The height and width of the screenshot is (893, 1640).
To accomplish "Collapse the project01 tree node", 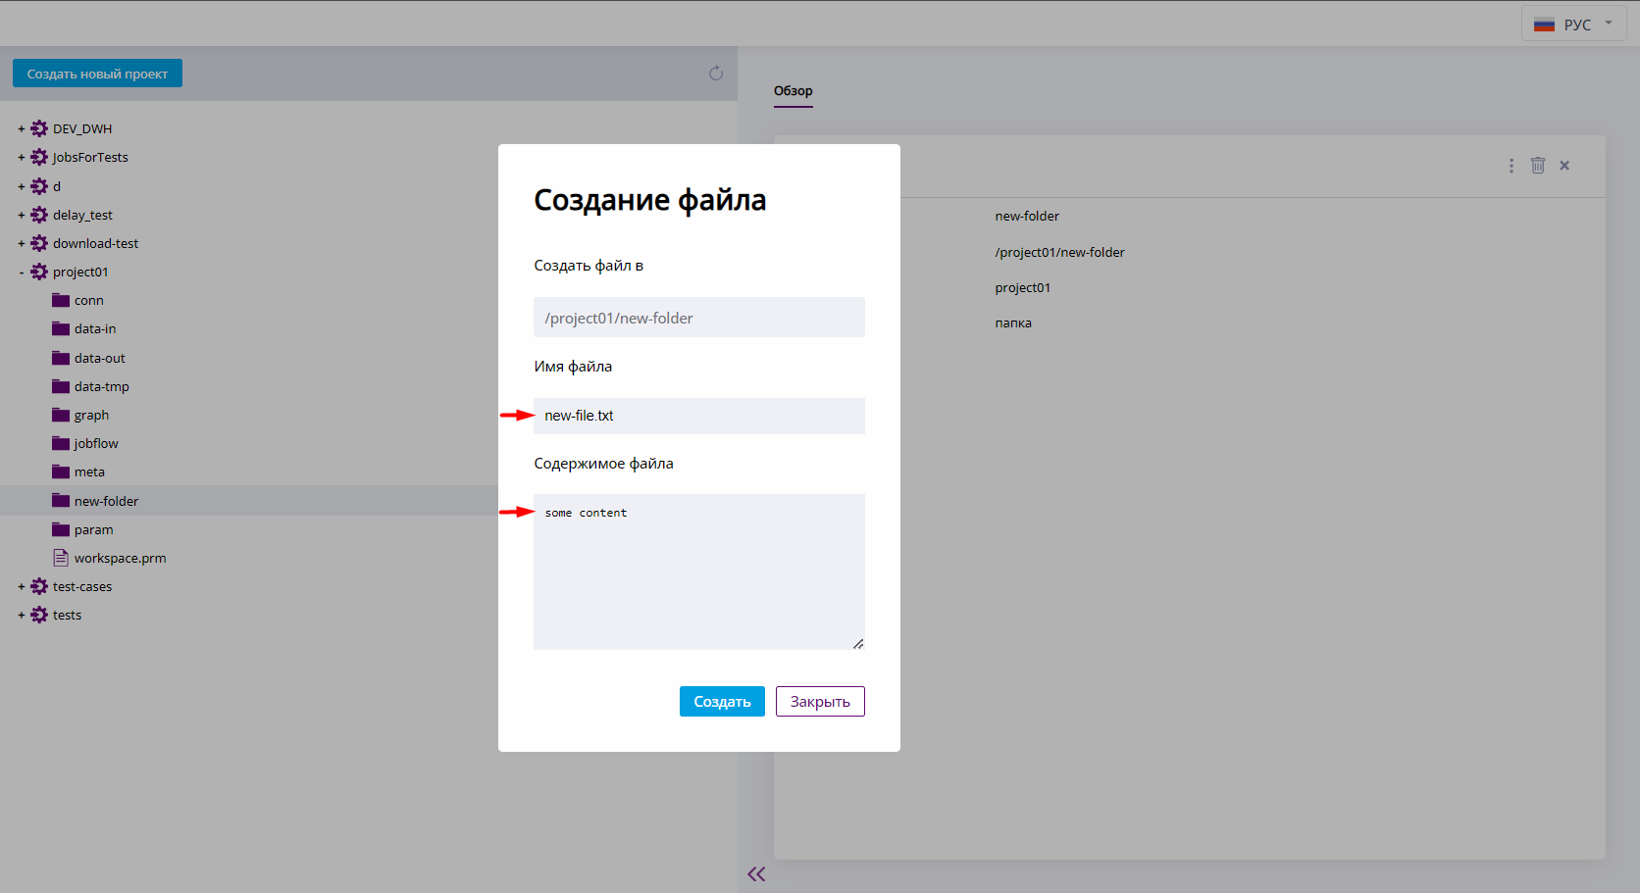I will click(x=22, y=272).
